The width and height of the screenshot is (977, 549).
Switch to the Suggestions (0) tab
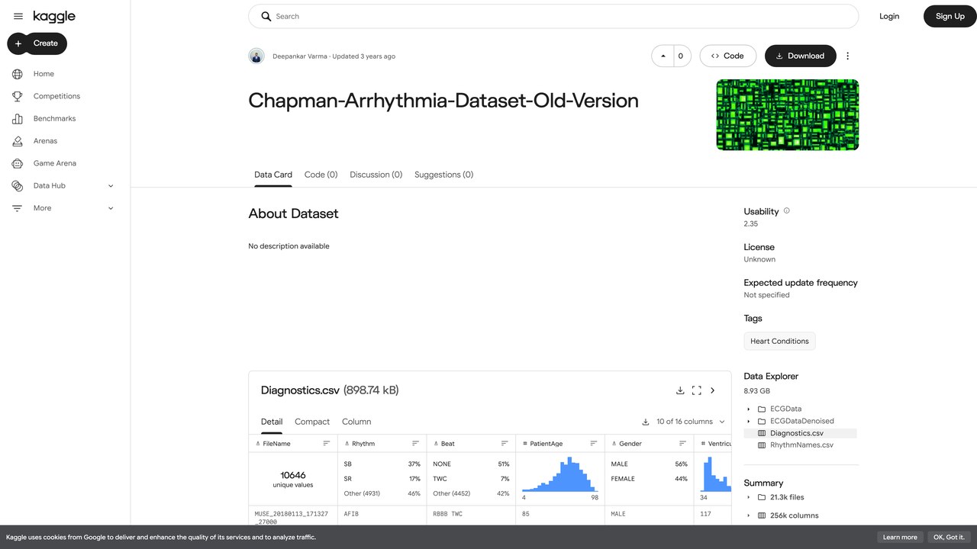coord(443,175)
